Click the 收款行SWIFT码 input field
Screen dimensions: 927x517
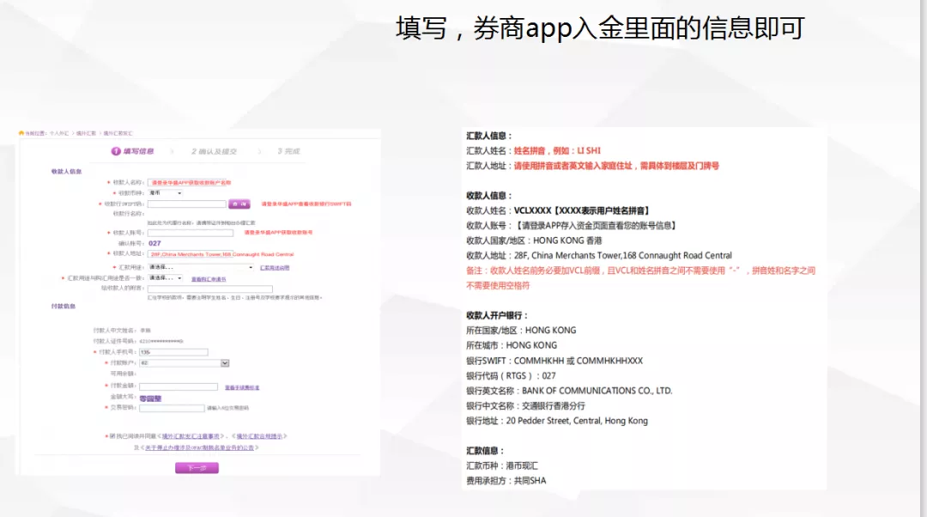point(186,204)
